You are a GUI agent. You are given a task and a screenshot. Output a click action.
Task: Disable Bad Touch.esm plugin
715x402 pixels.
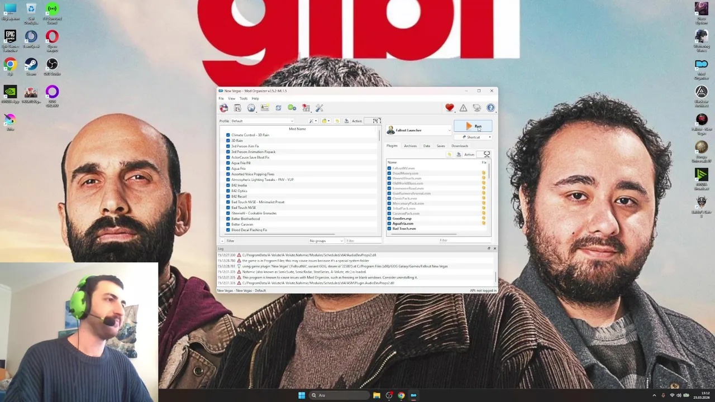pyautogui.click(x=389, y=229)
